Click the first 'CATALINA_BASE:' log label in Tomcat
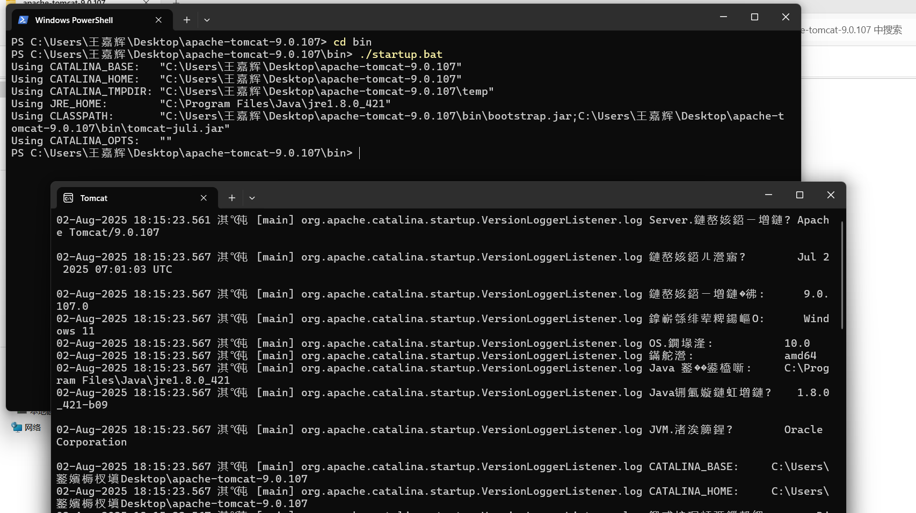This screenshot has height=513, width=916. tap(694, 466)
